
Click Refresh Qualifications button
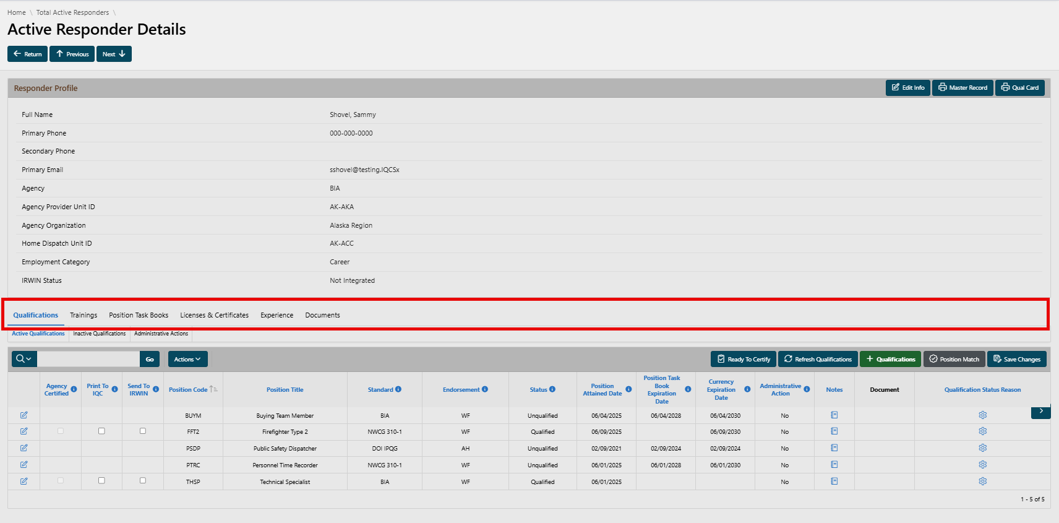pyautogui.click(x=818, y=359)
